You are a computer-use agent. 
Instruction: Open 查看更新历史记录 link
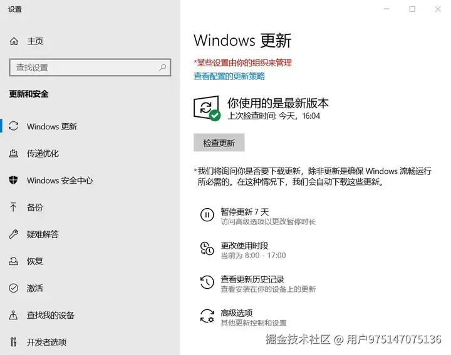pyautogui.click(x=252, y=279)
